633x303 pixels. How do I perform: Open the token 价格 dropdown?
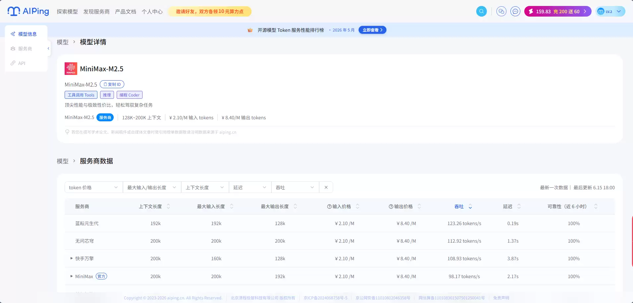pyautogui.click(x=94, y=187)
